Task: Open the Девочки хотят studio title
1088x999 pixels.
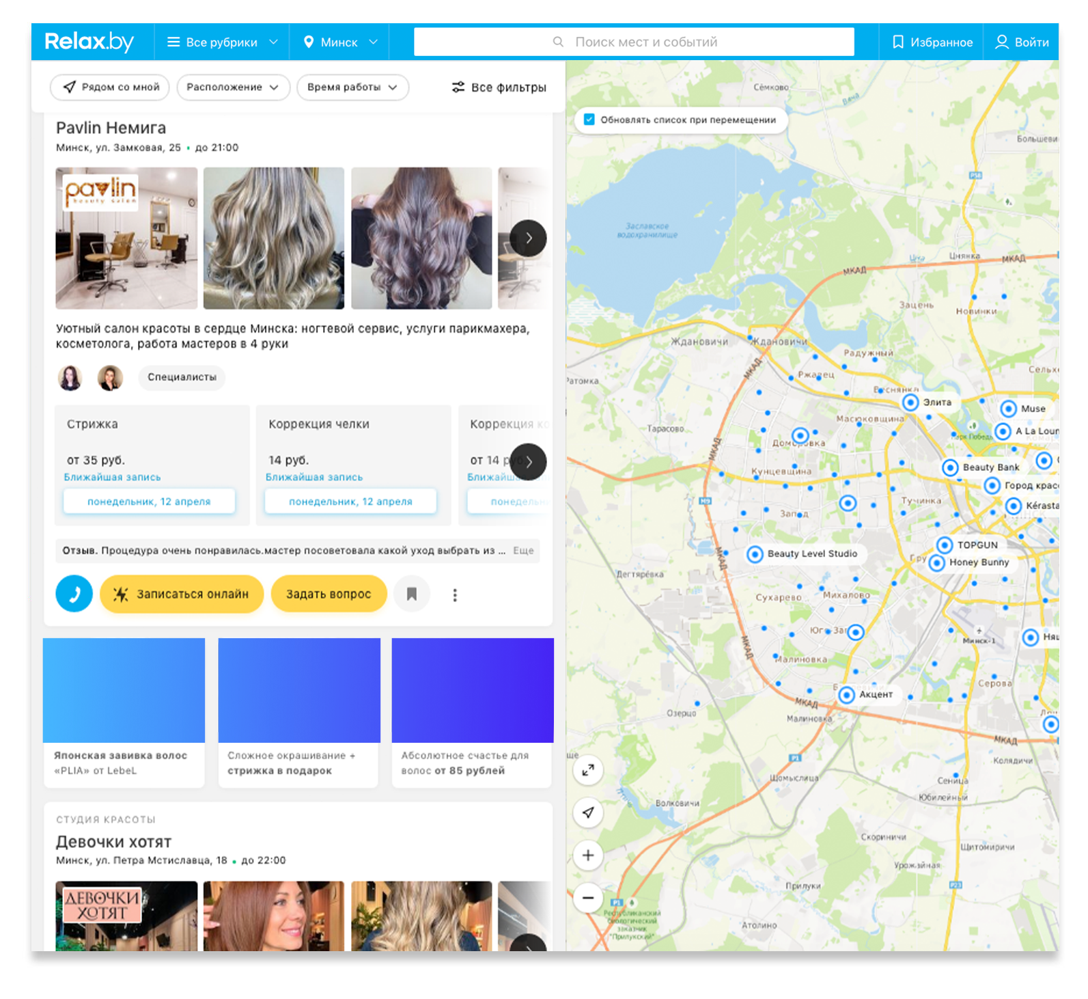Action: click(113, 842)
